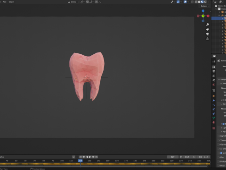Click the blue Z axis on the navigation gizmo

point(203,11)
